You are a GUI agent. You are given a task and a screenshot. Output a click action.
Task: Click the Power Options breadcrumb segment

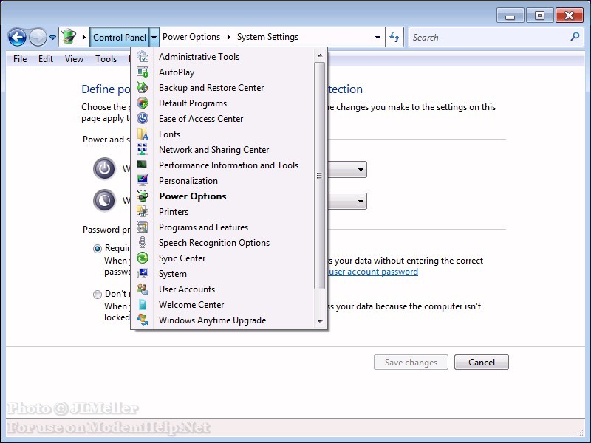click(x=191, y=37)
